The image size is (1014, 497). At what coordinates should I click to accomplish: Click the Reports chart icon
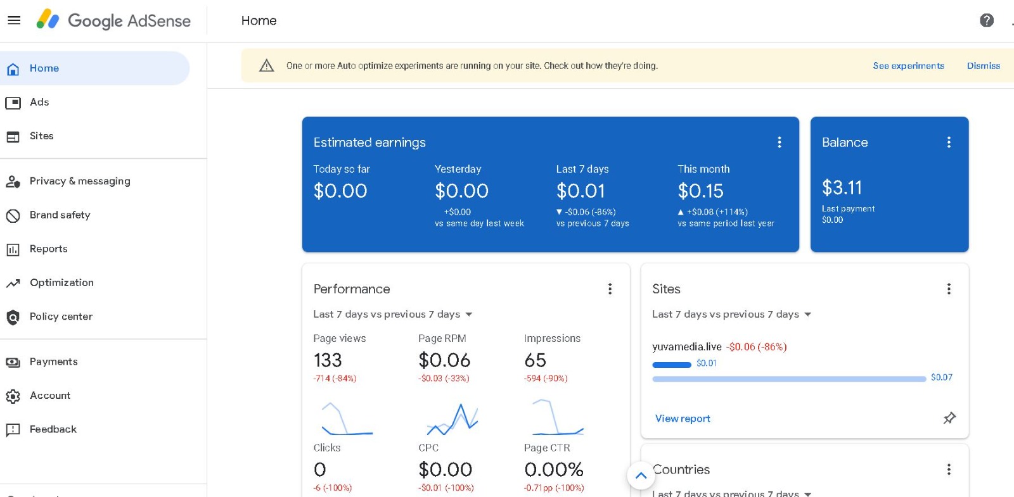[x=13, y=249]
